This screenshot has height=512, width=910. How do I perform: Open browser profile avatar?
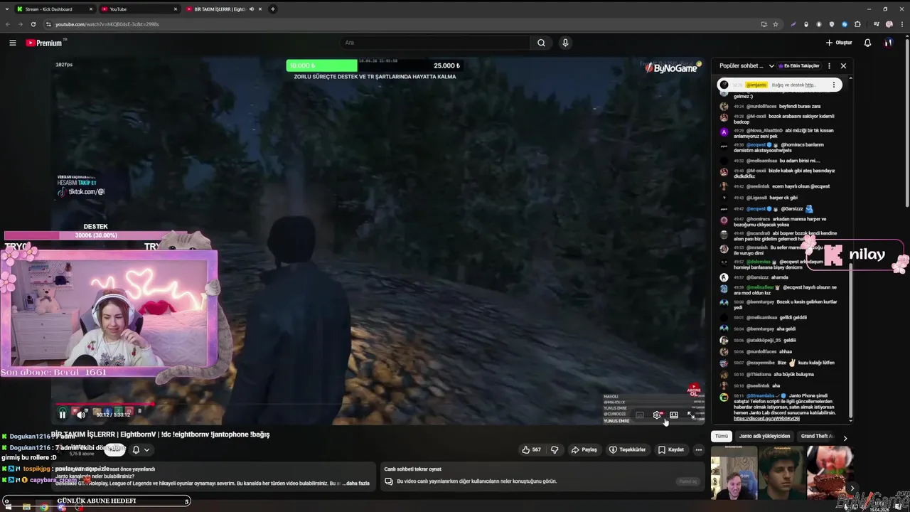pyautogui.click(x=889, y=24)
